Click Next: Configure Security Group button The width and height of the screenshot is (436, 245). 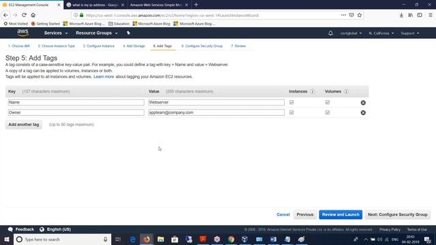398,214
